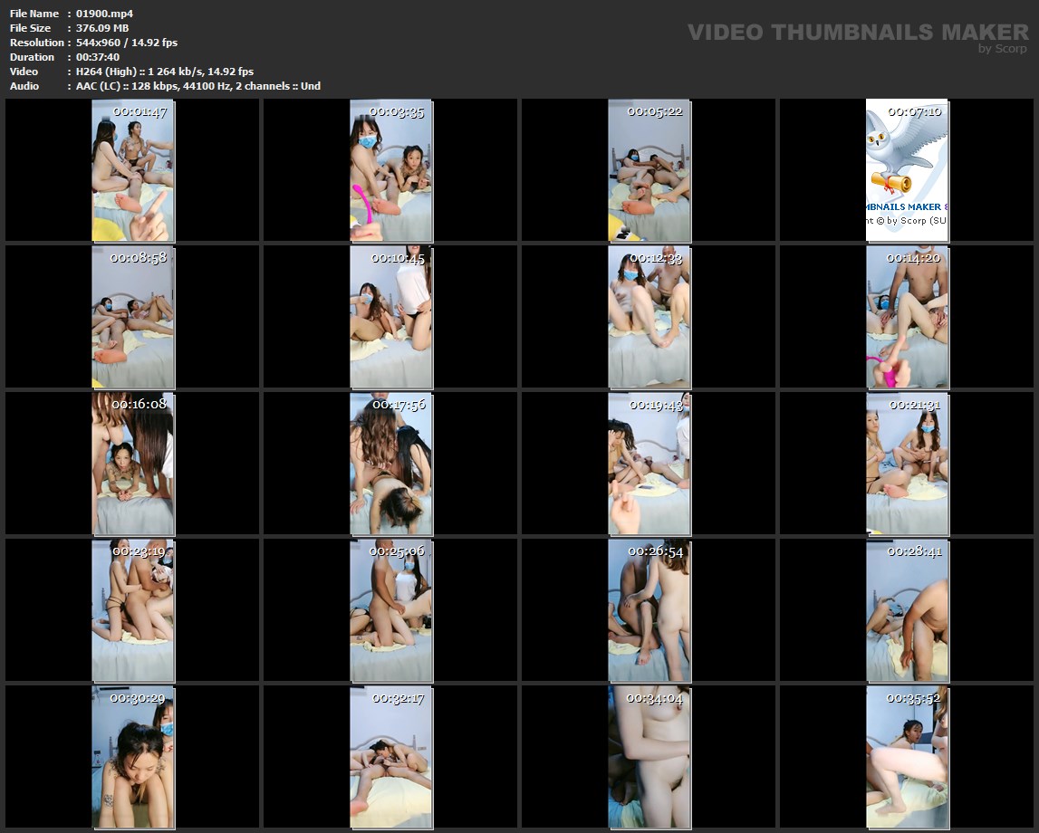Select the thumbnail stamped 00:03:35

coord(390,170)
